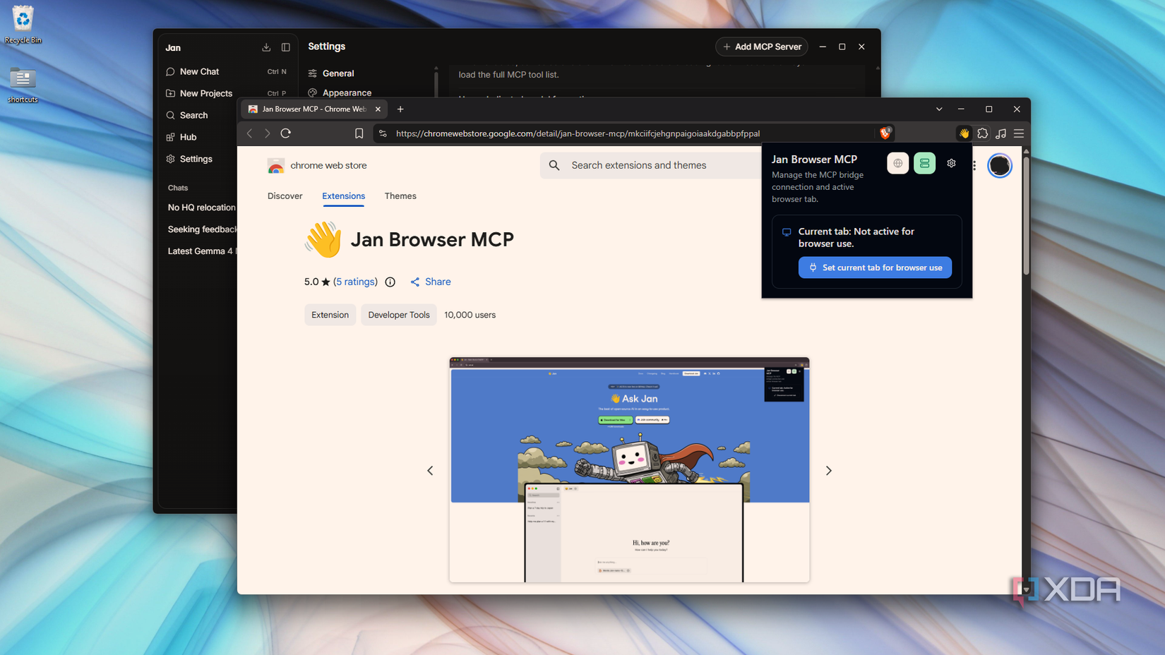Switch to the Themes tab
1165x655 pixels.
tap(400, 196)
